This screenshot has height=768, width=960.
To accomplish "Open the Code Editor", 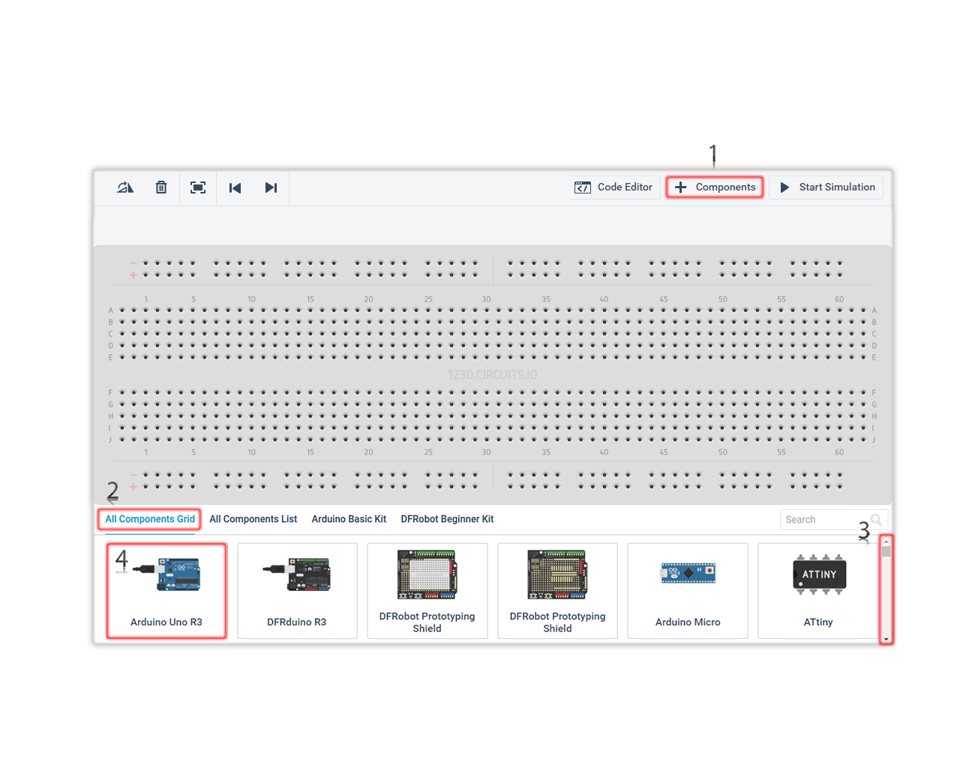I will coord(613,187).
